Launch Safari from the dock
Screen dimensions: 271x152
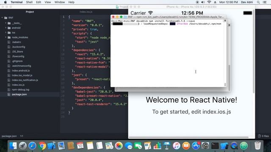pyautogui.click(x=32, y=146)
